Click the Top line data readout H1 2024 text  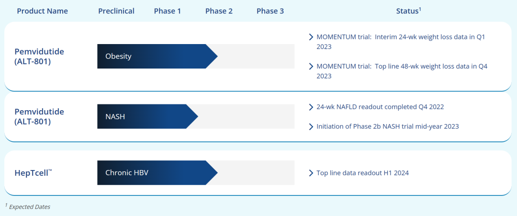coord(362,173)
